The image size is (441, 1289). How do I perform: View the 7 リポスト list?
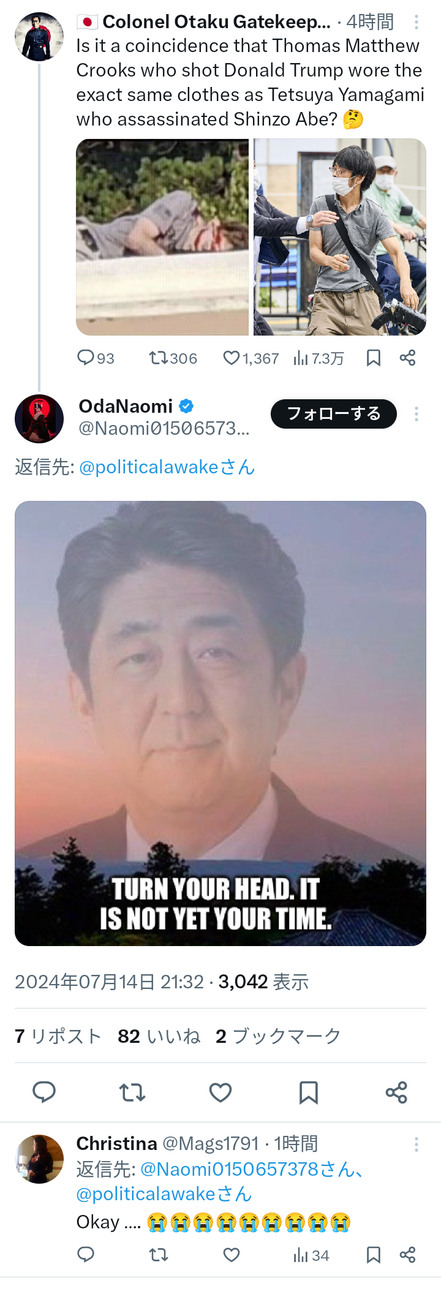(58, 1035)
